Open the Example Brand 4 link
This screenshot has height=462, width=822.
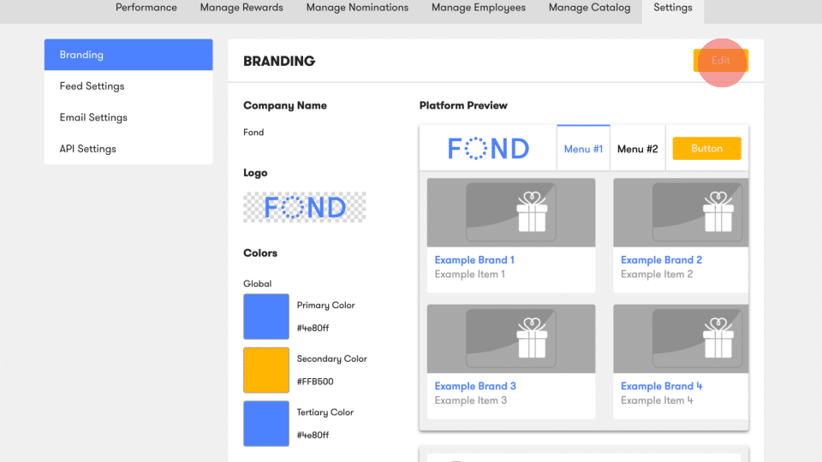(x=662, y=386)
